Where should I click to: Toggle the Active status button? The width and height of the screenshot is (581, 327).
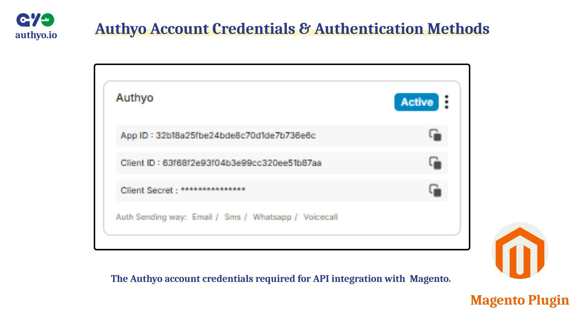tap(416, 102)
